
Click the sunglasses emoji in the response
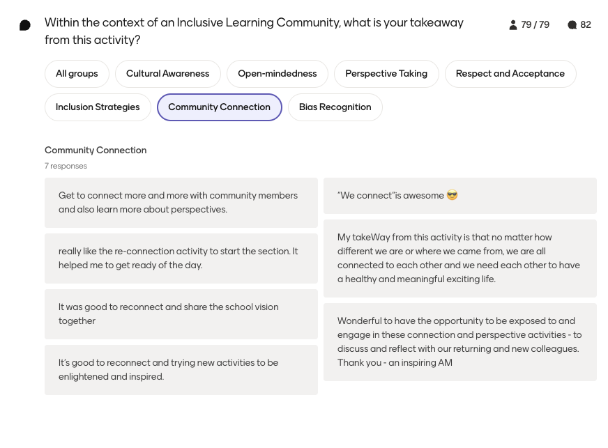[452, 195]
